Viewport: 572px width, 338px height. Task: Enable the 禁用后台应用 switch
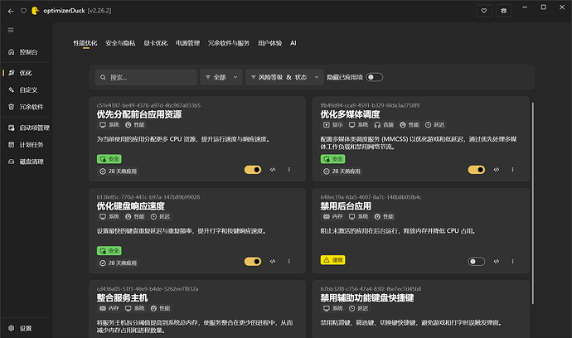point(477,262)
